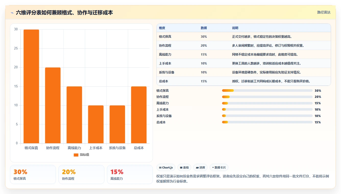The height and width of the screenshot is (194, 341).
Task: Select the 表格 tag chip
Action: tap(184, 167)
